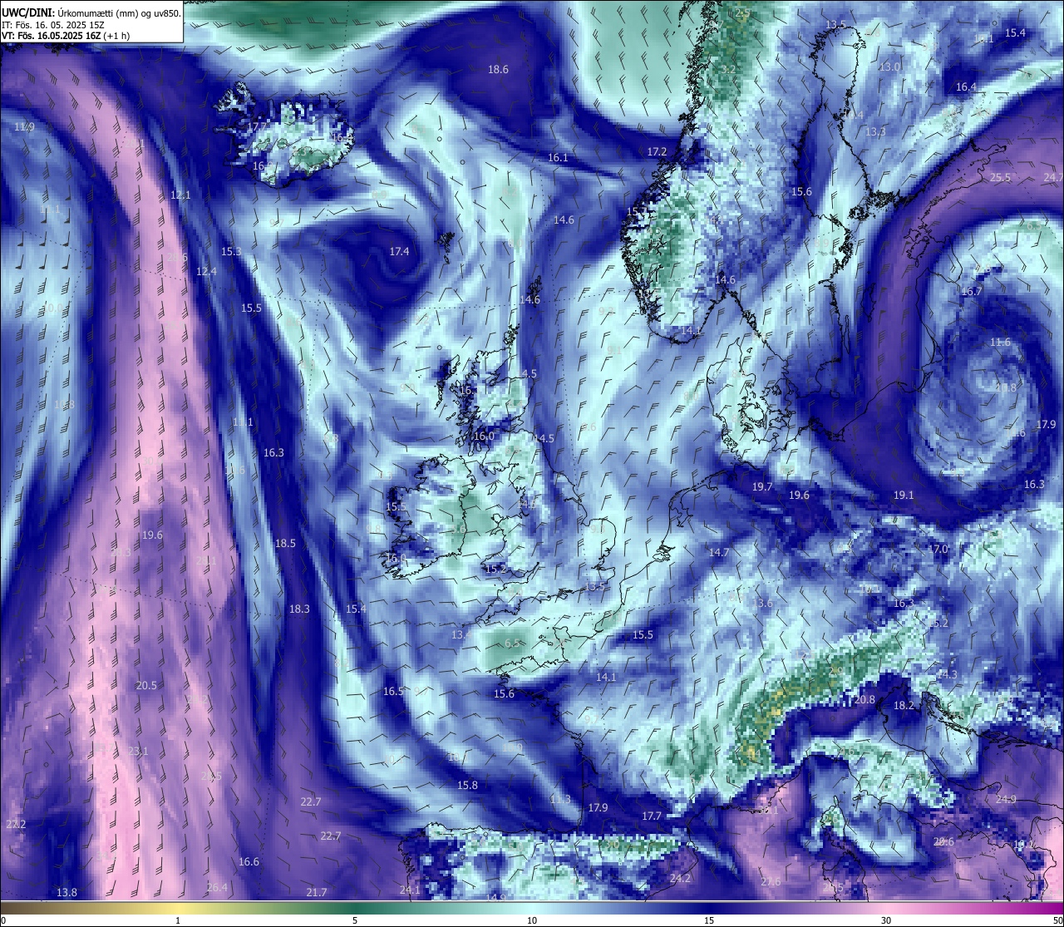
Task: Click the 50 tick on the color scale
Action: 1057,920
